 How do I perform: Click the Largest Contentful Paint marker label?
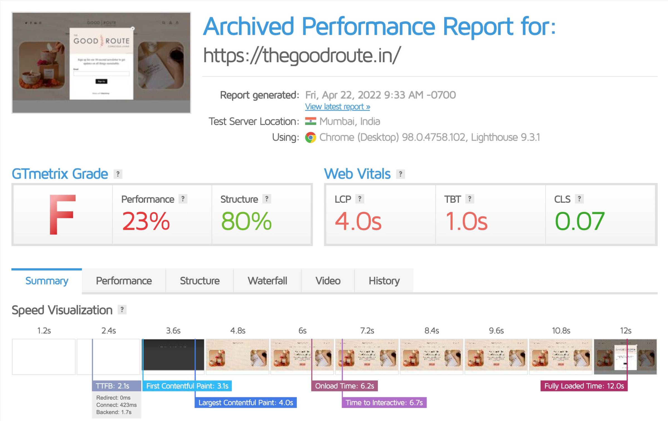coord(246,403)
